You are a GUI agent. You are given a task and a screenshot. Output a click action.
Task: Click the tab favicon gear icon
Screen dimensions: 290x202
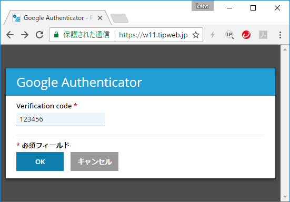(x=16, y=18)
